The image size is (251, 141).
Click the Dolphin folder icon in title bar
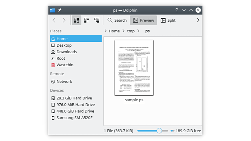click(x=52, y=10)
